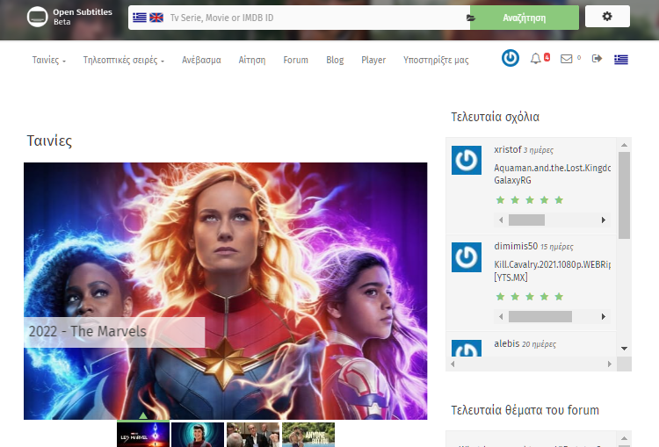Click the Τελευταία θέματα του forum heading
This screenshot has height=447, width=659.
pos(525,410)
